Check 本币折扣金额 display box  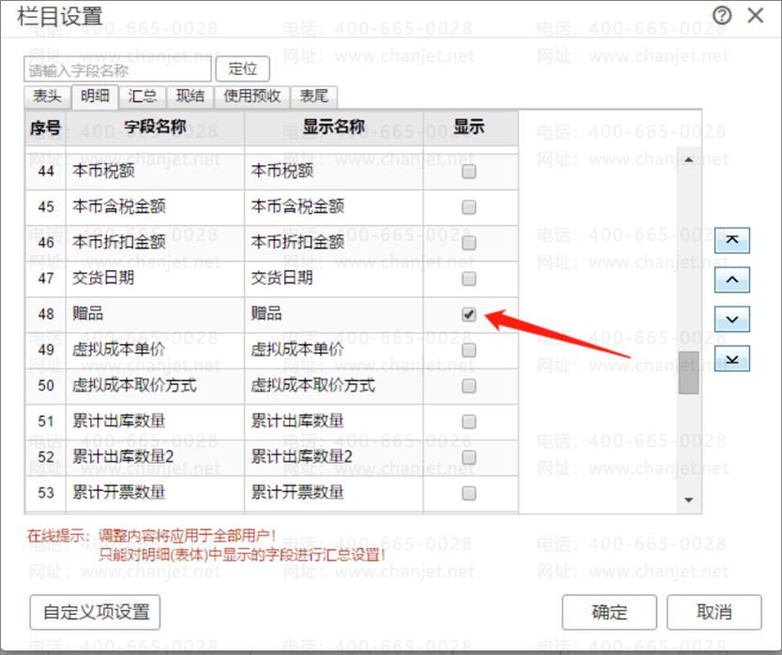click(469, 243)
